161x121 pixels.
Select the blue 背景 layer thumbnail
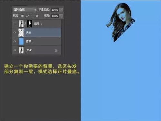pyautogui.click(x=21, y=41)
